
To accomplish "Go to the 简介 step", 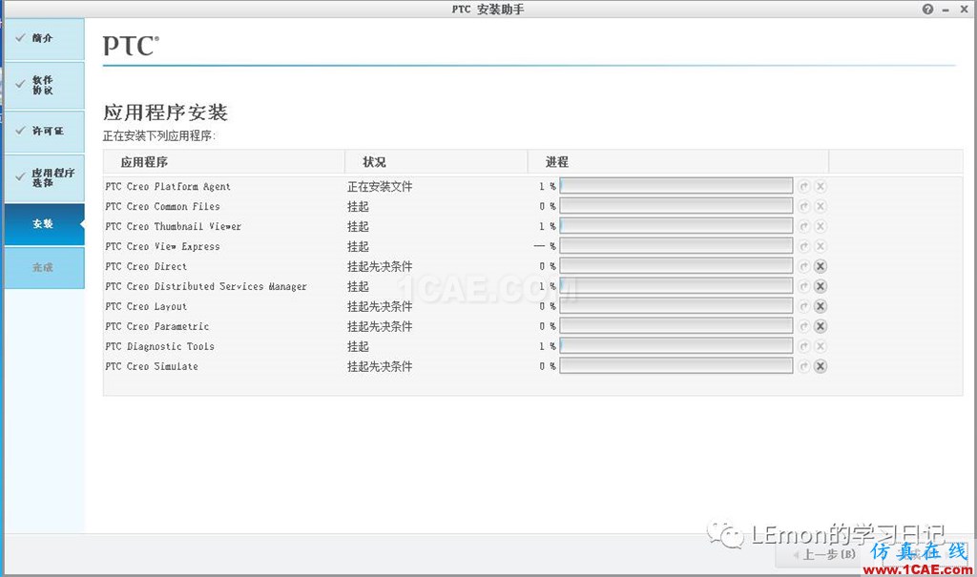I will pyautogui.click(x=44, y=39).
